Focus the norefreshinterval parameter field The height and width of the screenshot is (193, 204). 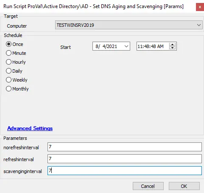coord(125,147)
